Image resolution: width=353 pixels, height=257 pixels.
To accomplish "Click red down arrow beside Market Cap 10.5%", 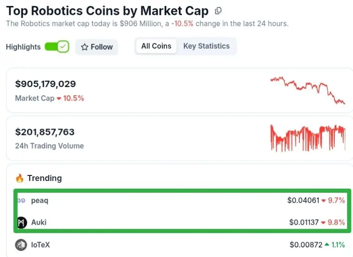I will click(x=59, y=98).
